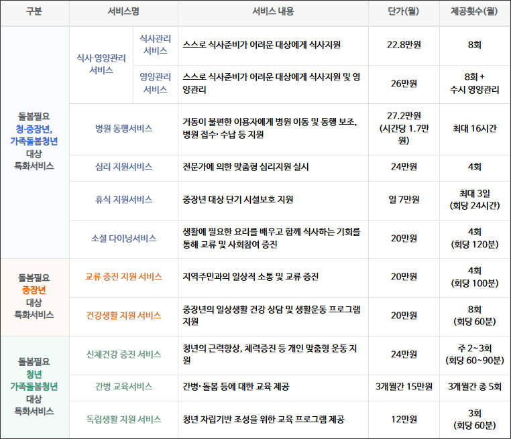Image resolution: width=511 pixels, height=439 pixels.
Task: Click the 휴식 지원서비스 service name
Action: click(x=123, y=200)
